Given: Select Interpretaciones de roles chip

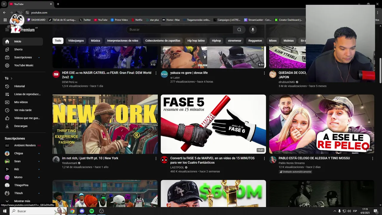Looking at the screenshot, I should click(123, 41).
